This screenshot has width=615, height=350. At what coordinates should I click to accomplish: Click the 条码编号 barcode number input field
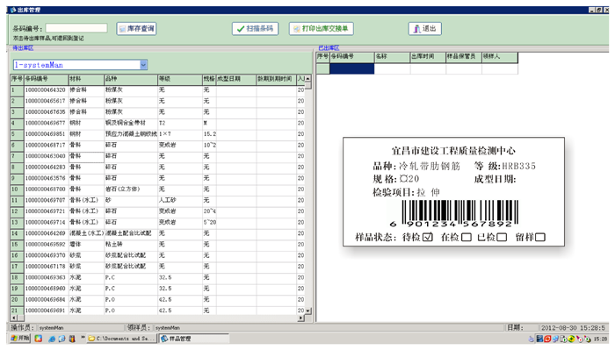click(x=76, y=28)
